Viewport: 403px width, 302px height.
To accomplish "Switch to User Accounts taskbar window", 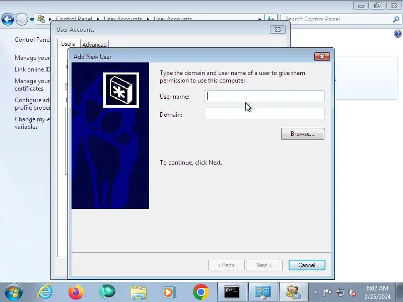I will (294, 292).
